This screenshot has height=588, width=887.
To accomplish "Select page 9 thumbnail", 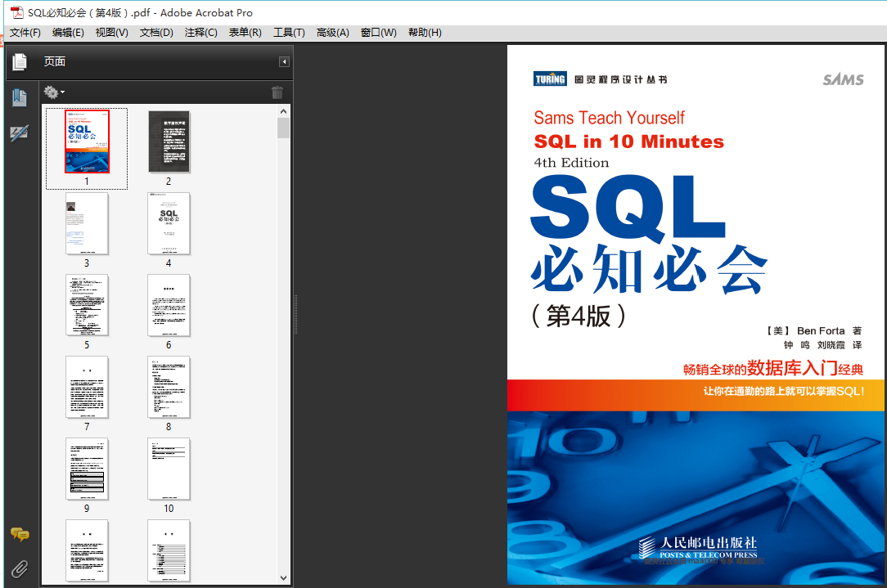I will pyautogui.click(x=87, y=469).
